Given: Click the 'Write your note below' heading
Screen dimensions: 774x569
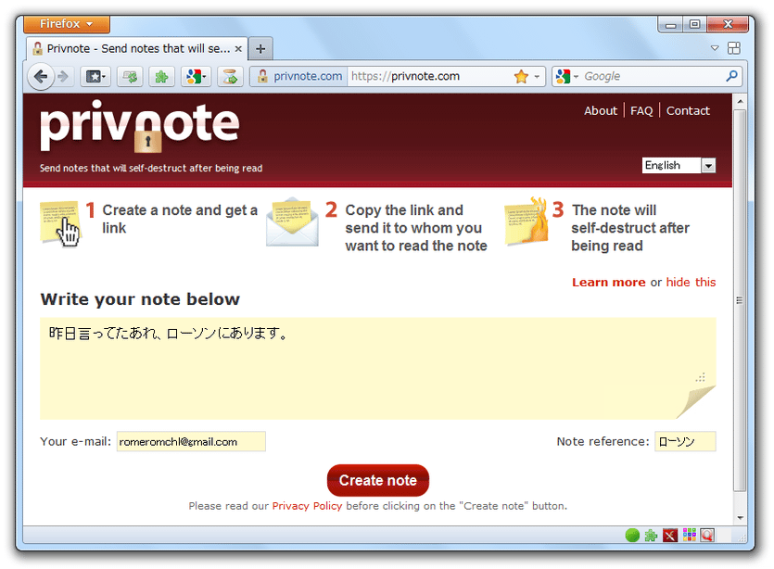Looking at the screenshot, I should coord(140,299).
